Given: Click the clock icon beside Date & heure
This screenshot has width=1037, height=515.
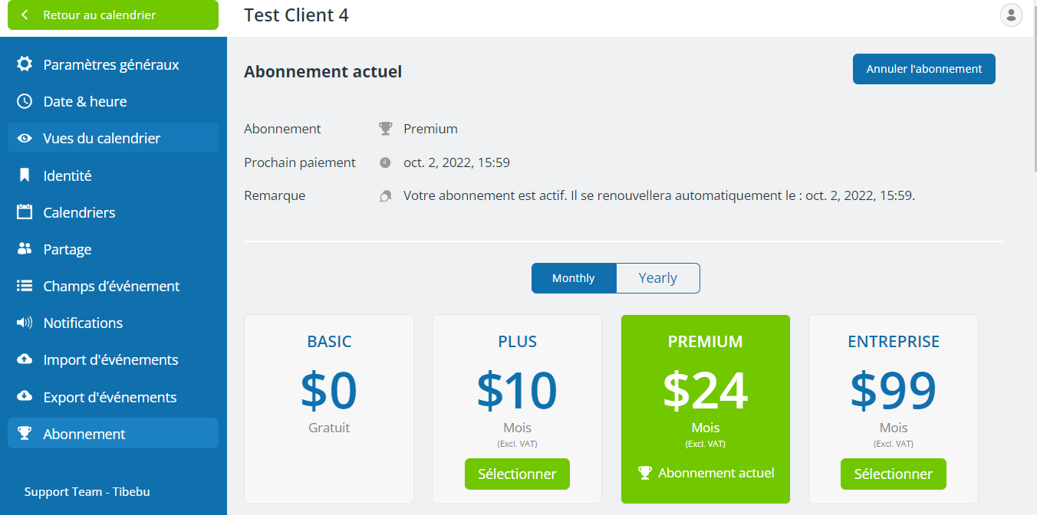Looking at the screenshot, I should 25,101.
